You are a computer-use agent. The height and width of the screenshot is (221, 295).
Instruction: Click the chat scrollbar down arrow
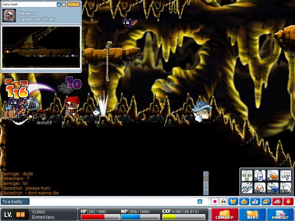[206, 193]
